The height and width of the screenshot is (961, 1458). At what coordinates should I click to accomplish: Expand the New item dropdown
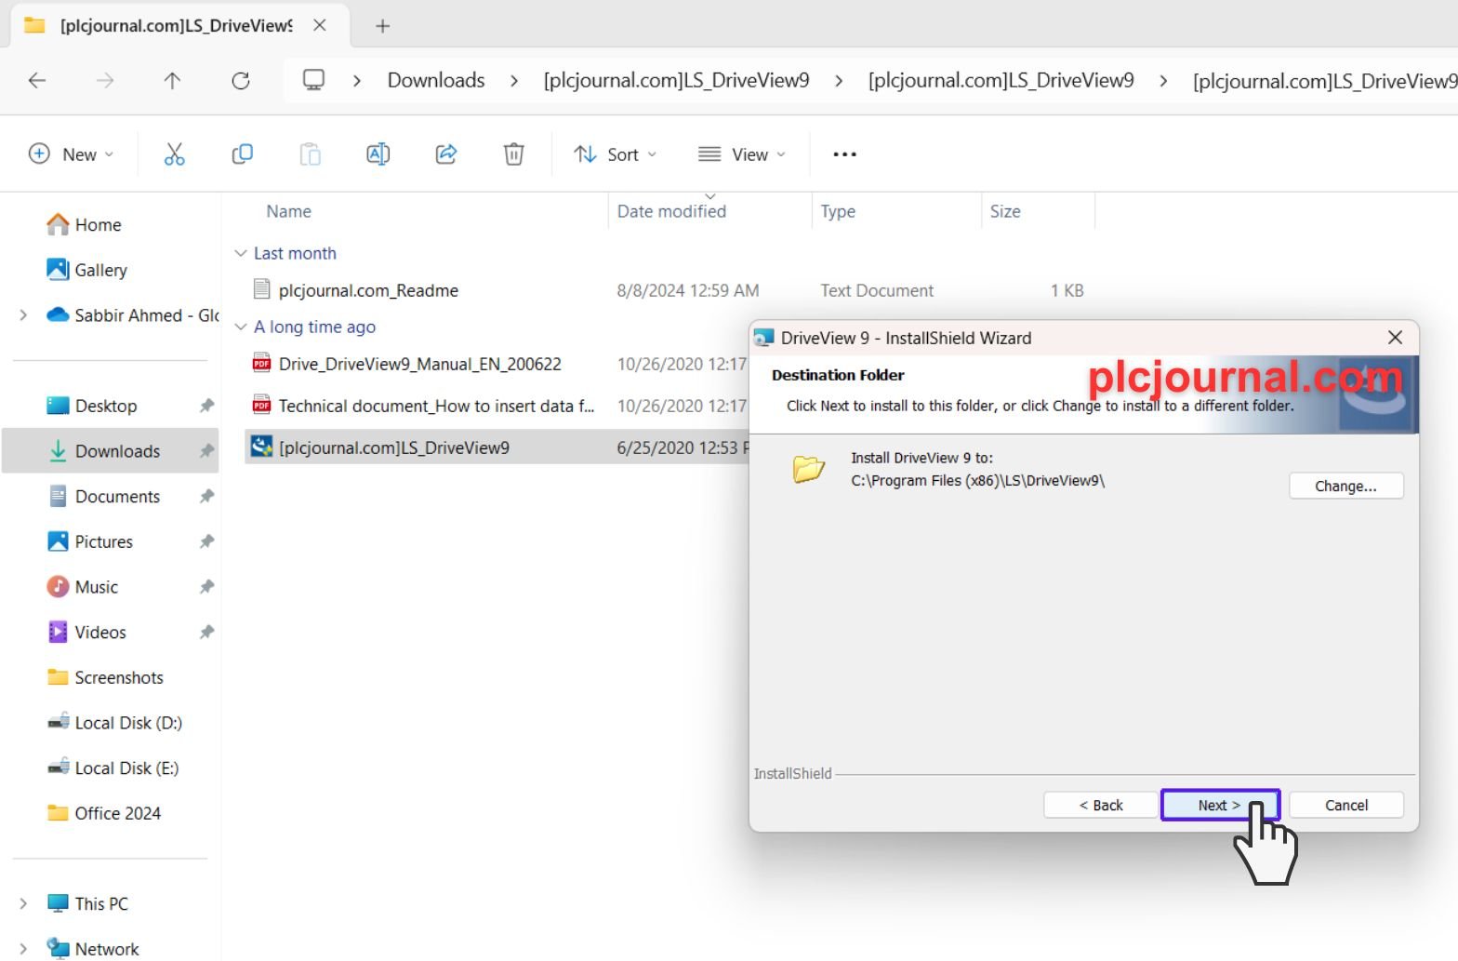(71, 154)
